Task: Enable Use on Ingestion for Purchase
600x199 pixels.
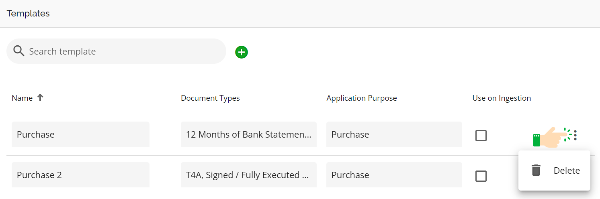Action: pos(481,136)
